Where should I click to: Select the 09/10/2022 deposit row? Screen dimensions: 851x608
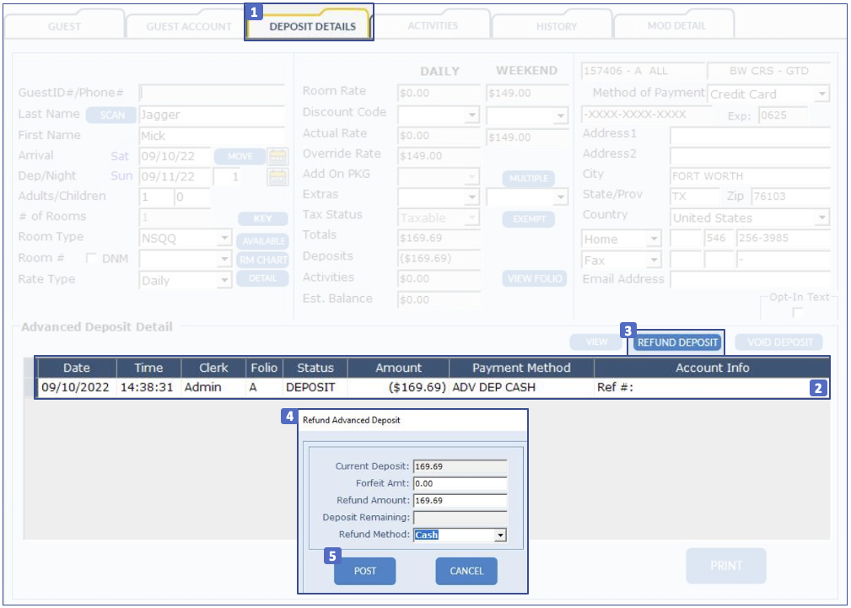[x=422, y=388]
